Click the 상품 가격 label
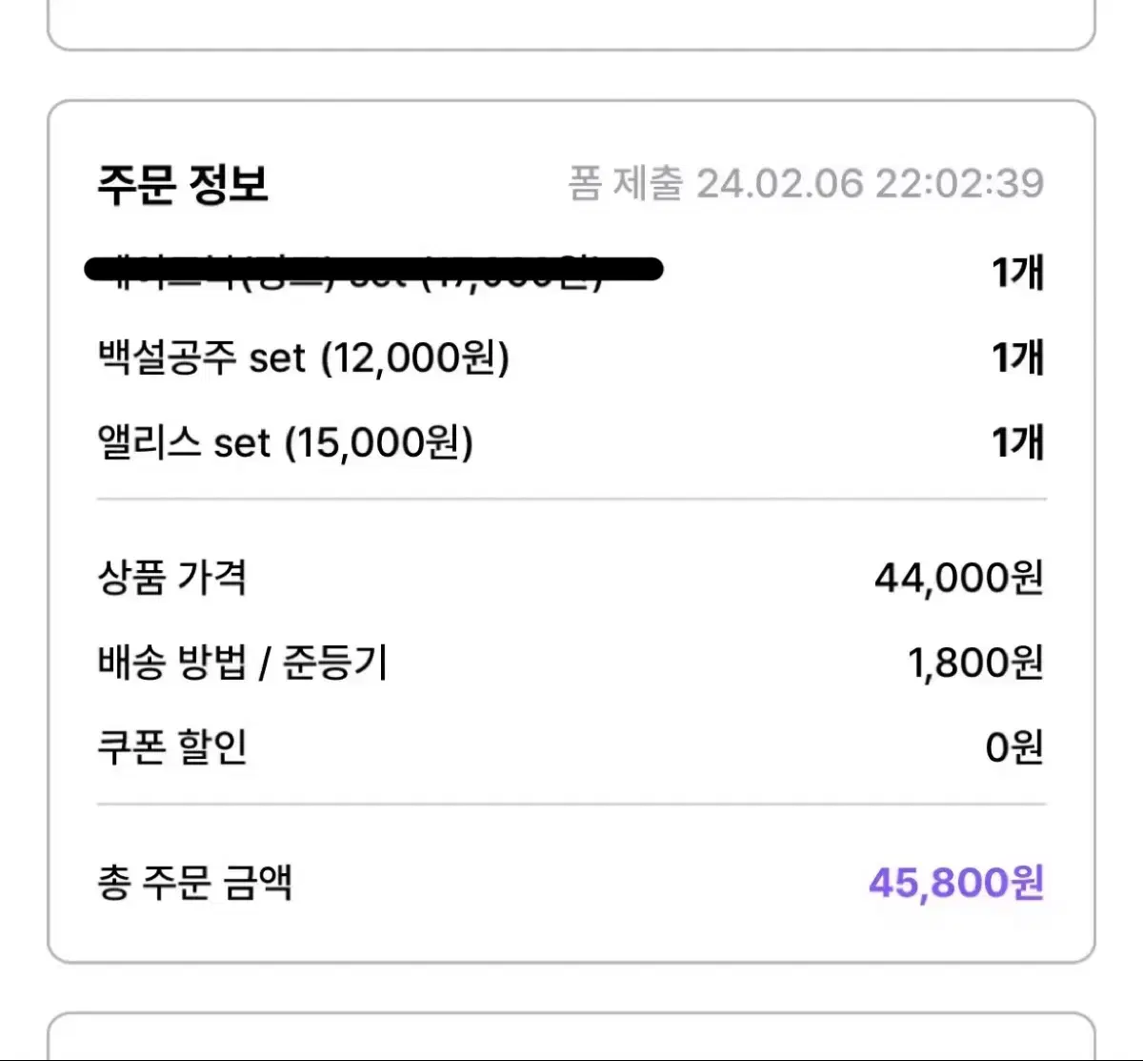Viewport: 1143px width, 1061px height. pos(172,578)
